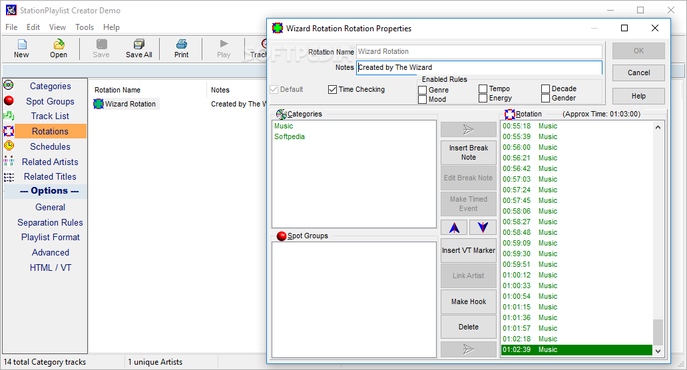Click the dialog title bar rotation icon

(x=278, y=28)
